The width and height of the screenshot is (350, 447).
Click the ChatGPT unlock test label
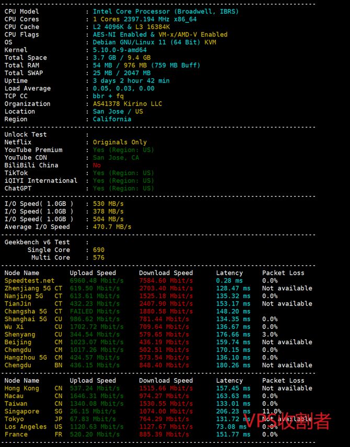18,189
